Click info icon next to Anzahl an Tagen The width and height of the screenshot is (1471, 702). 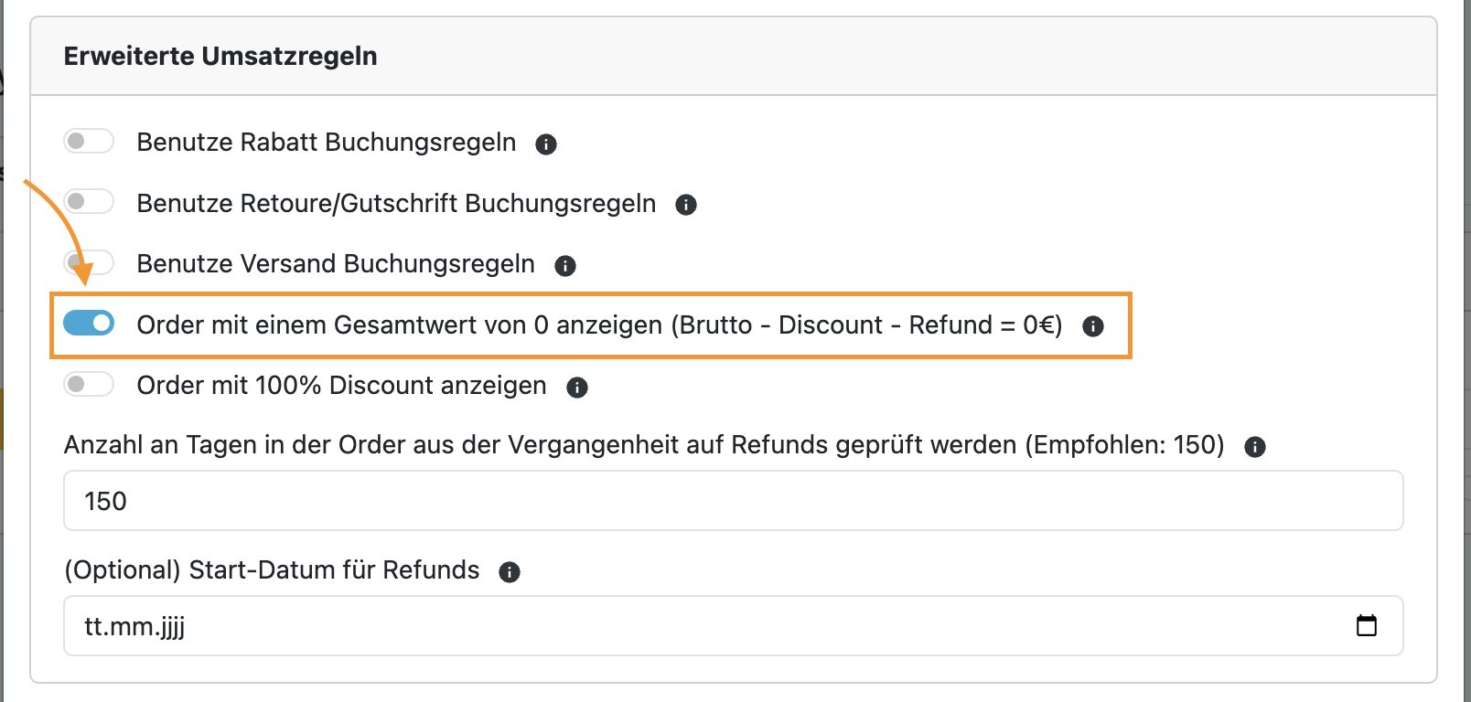pyautogui.click(x=1255, y=447)
